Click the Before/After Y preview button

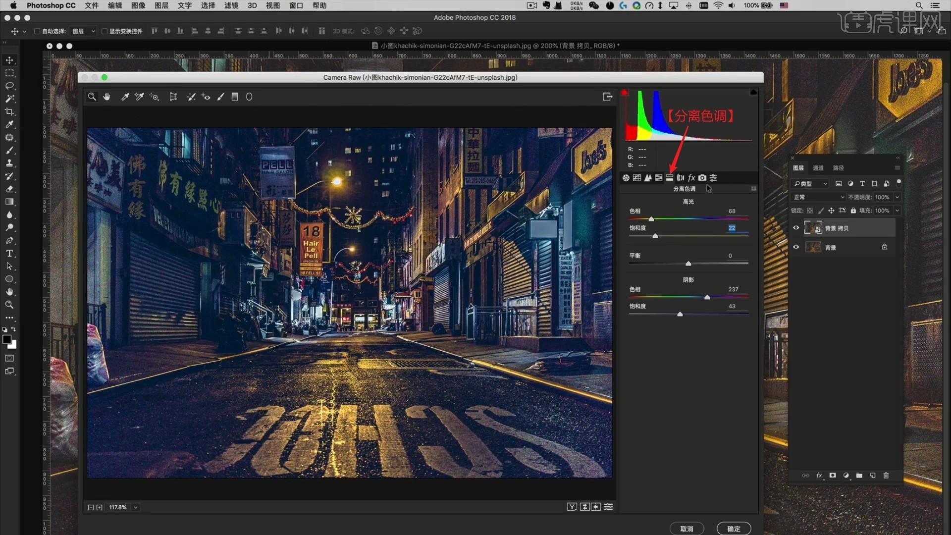572,507
